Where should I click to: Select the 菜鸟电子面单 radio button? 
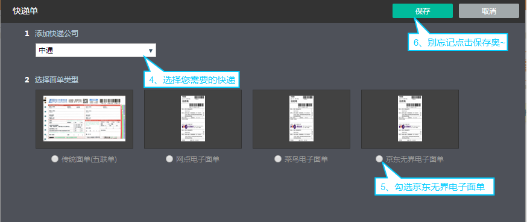click(277, 159)
